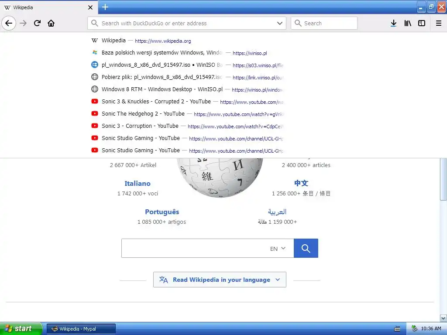Open Sonic The Hedgehog 2 - YouTube suggestion
The image size is (447, 335).
pyautogui.click(x=187, y=114)
